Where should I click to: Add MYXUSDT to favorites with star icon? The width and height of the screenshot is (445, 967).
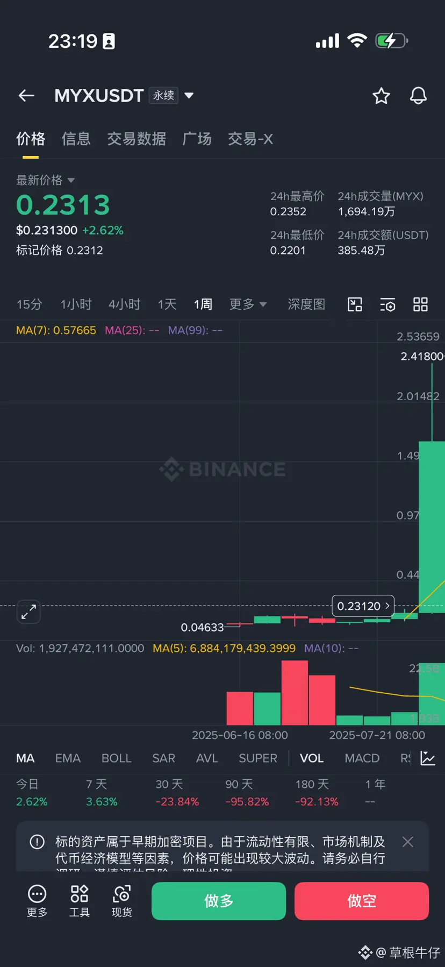[x=381, y=96]
